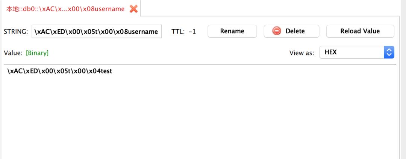This screenshot has height=159, width=406.
Task: Delete the current key
Action: point(291,31)
